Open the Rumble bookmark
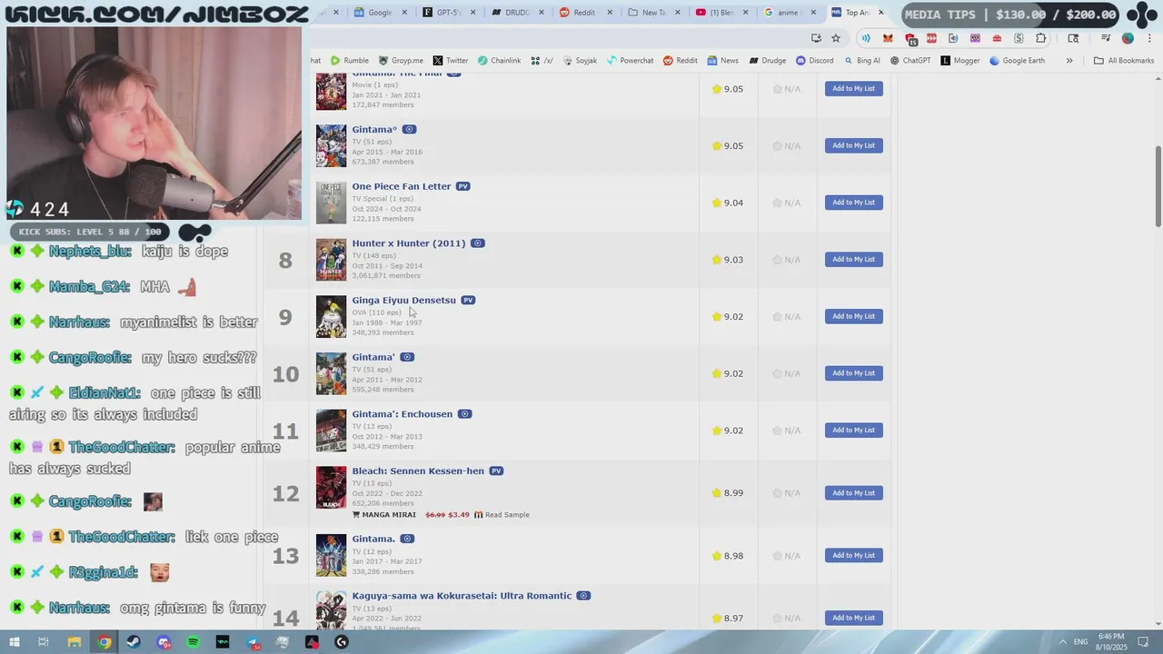The image size is (1163, 654). click(x=350, y=61)
